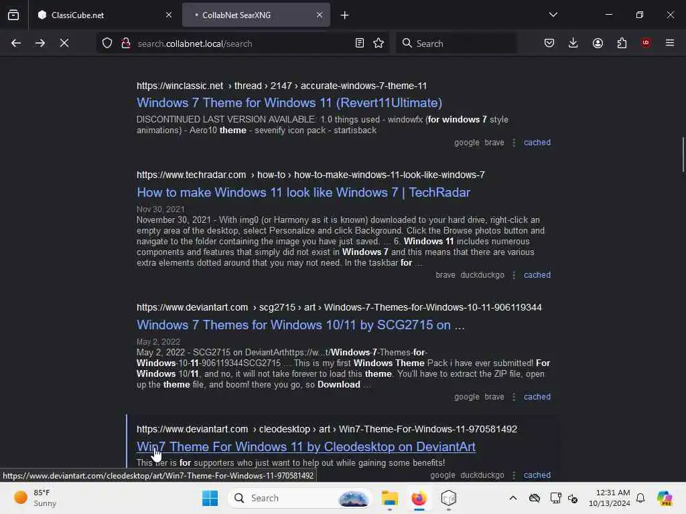Click the deviantart.com scg2715 result URL

click(x=339, y=307)
